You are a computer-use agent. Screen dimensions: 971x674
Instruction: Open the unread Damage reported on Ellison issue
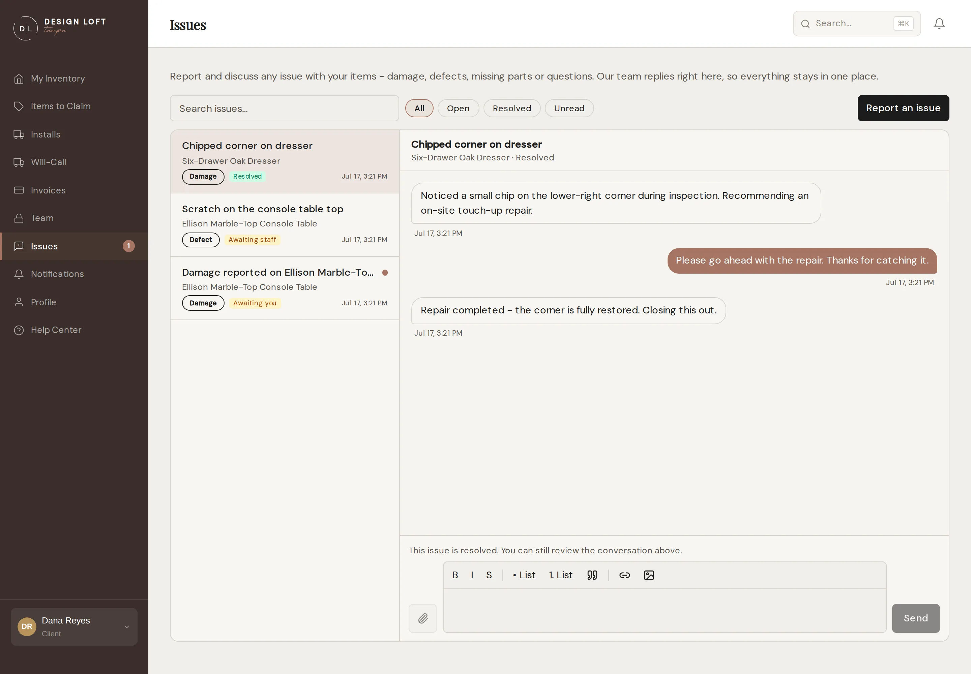click(285, 288)
